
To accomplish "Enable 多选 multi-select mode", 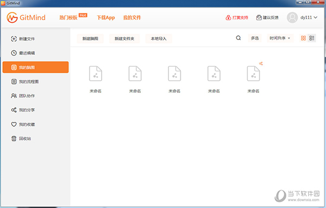I will [255, 38].
